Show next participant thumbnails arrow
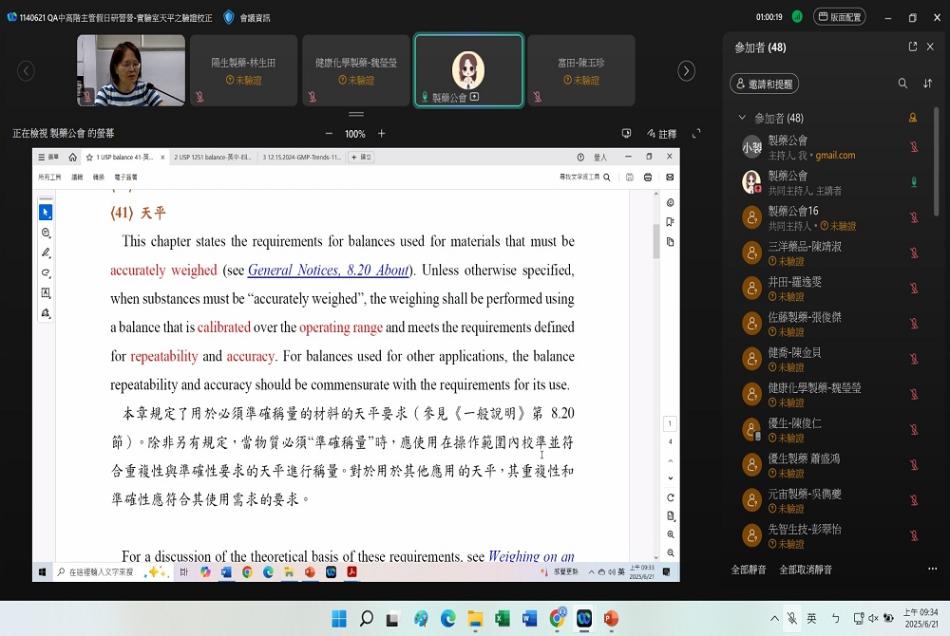 [686, 71]
